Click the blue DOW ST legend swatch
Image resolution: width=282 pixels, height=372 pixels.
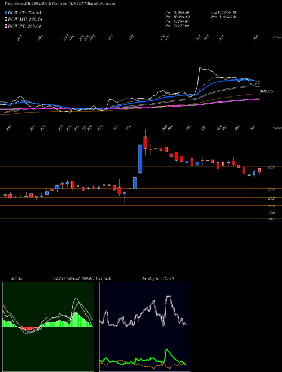[x=6, y=12]
